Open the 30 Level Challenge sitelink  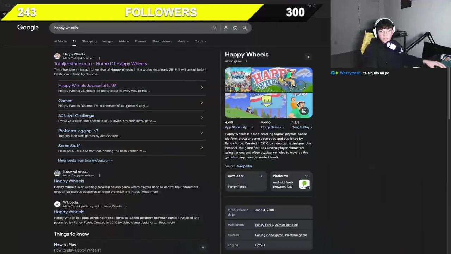click(x=76, y=116)
